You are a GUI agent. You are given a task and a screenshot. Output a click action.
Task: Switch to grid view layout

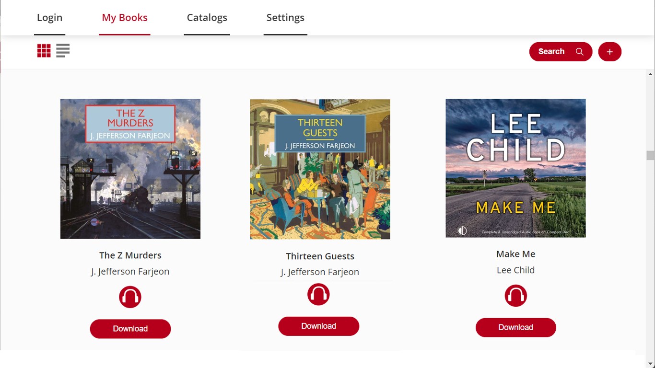[x=44, y=51]
